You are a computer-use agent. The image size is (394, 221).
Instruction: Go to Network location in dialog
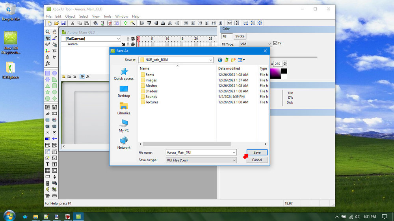pyautogui.click(x=124, y=143)
